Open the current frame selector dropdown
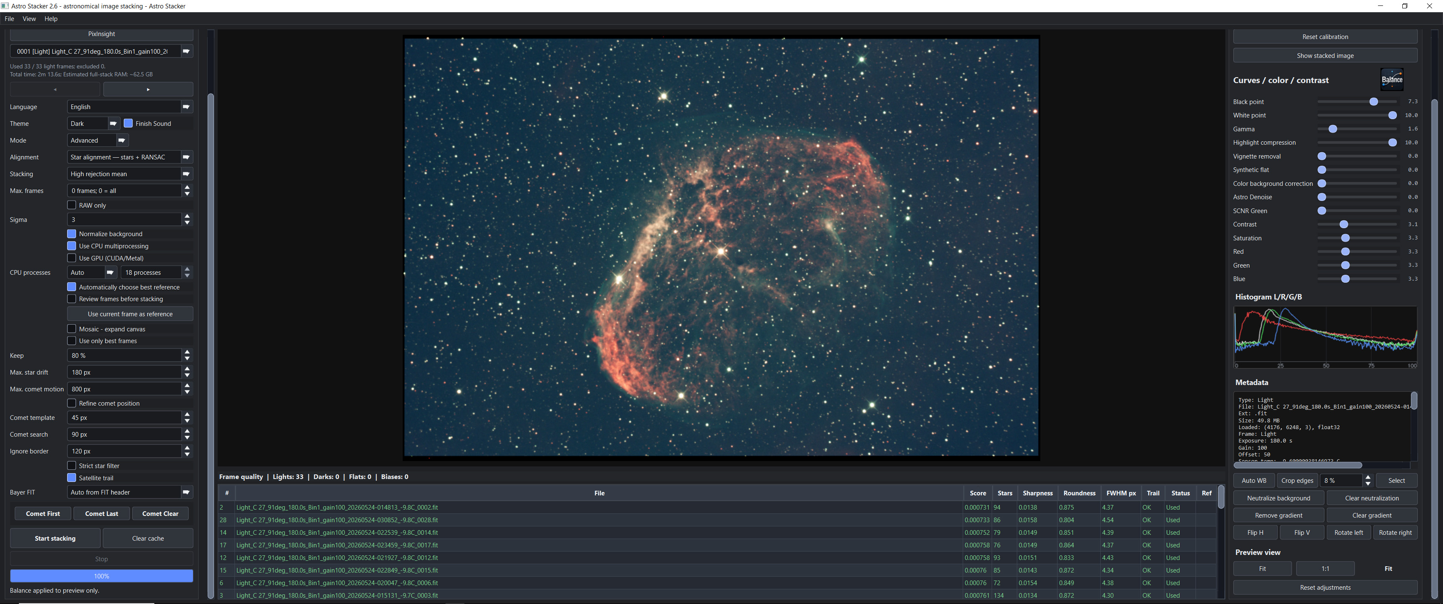Screen dimensions: 1443x604 point(102,51)
